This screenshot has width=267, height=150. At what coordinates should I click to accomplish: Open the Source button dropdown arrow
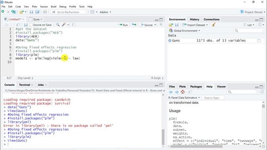155,25
